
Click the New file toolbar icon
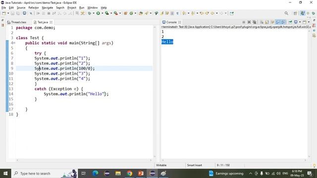click(x=4, y=13)
